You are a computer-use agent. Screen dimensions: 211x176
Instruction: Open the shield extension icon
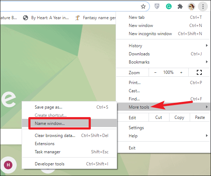tap(157, 6)
